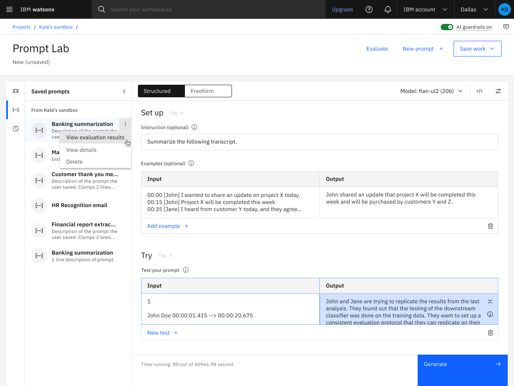Show Instruction info tooltip icon
This screenshot has height=386, width=514.
(194, 127)
